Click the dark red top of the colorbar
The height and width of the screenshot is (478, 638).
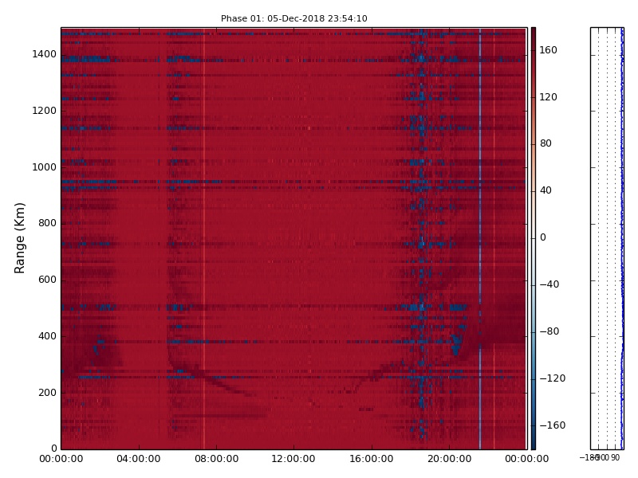coord(533,33)
